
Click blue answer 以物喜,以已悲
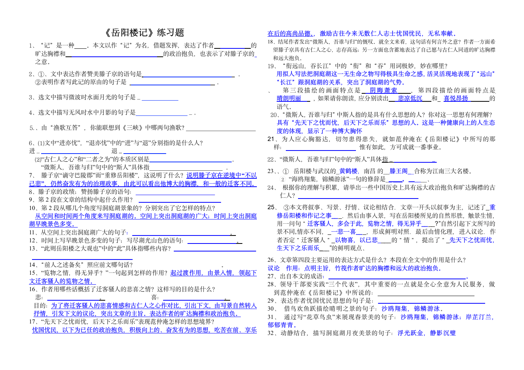coord(356,240)
